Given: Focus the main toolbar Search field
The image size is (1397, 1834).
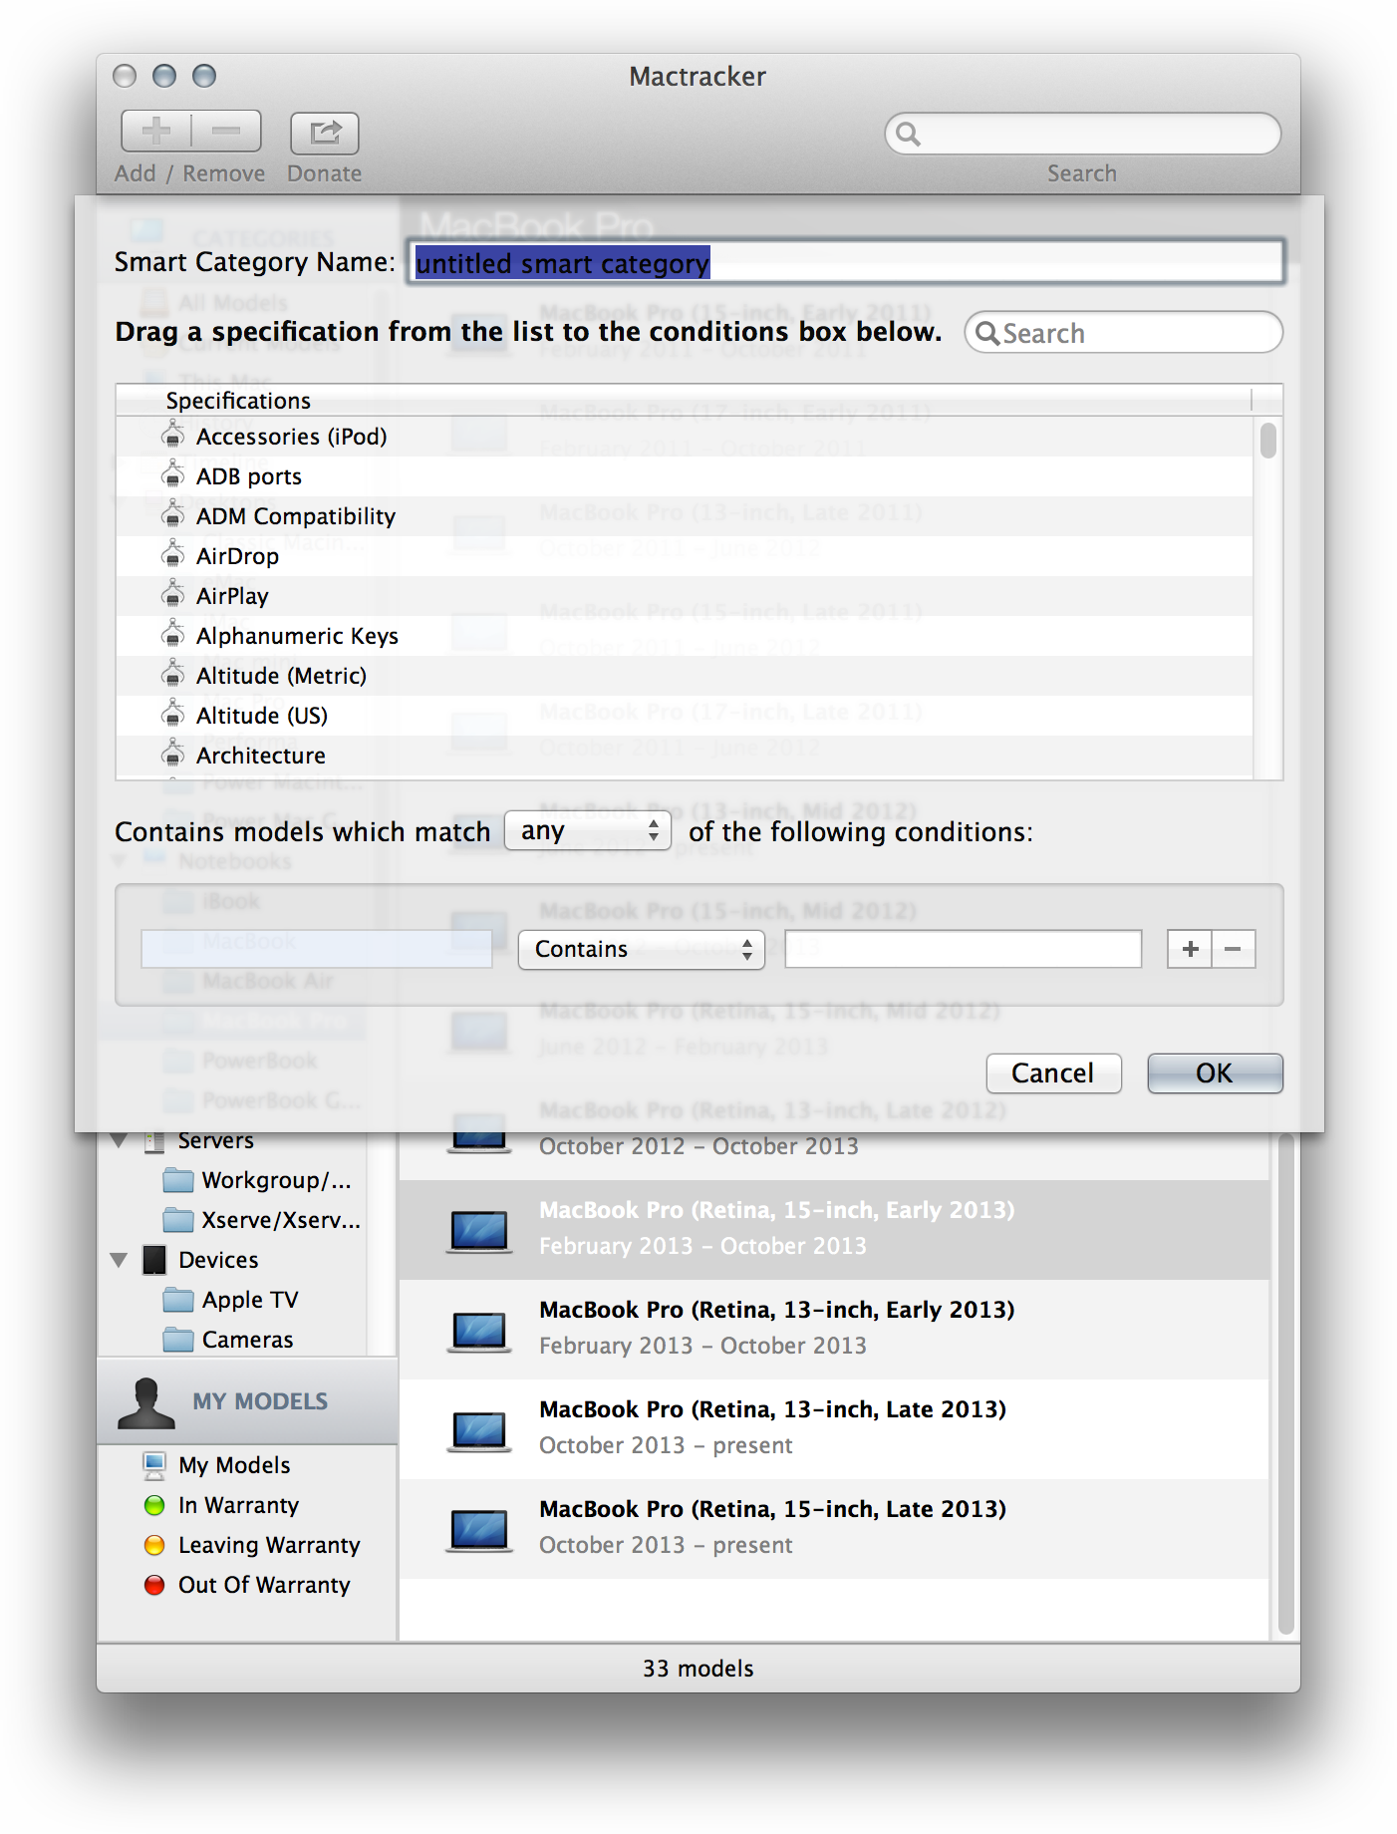Looking at the screenshot, I should pyautogui.click(x=1082, y=134).
